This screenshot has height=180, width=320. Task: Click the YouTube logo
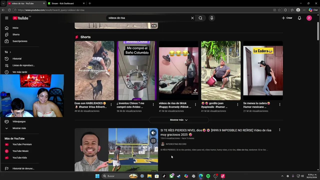[20, 18]
